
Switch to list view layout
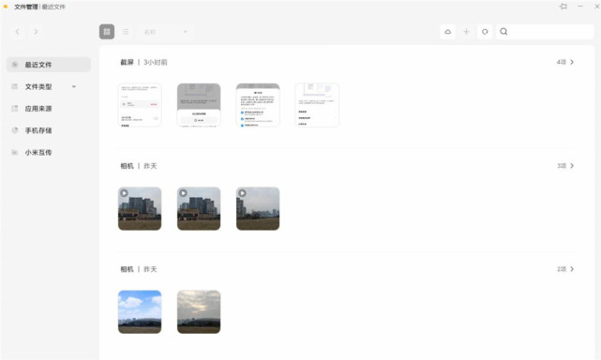point(126,32)
